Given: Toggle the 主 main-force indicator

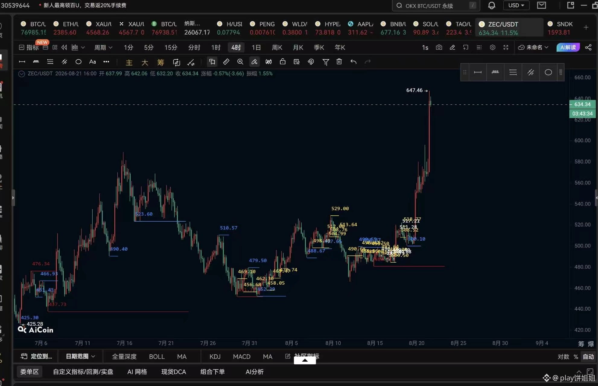Looking at the screenshot, I should (x=129, y=62).
